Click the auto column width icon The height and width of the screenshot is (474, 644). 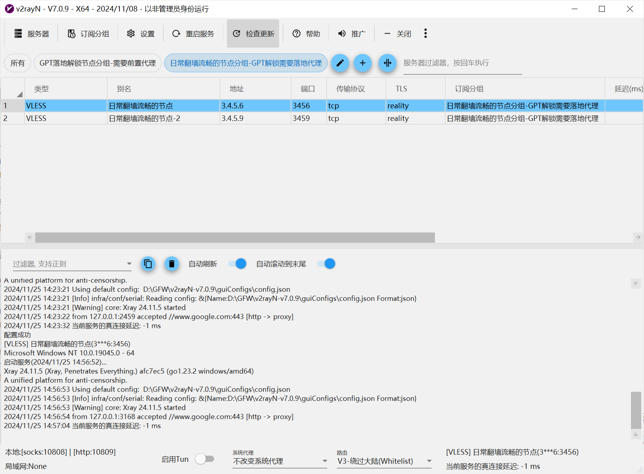(387, 63)
